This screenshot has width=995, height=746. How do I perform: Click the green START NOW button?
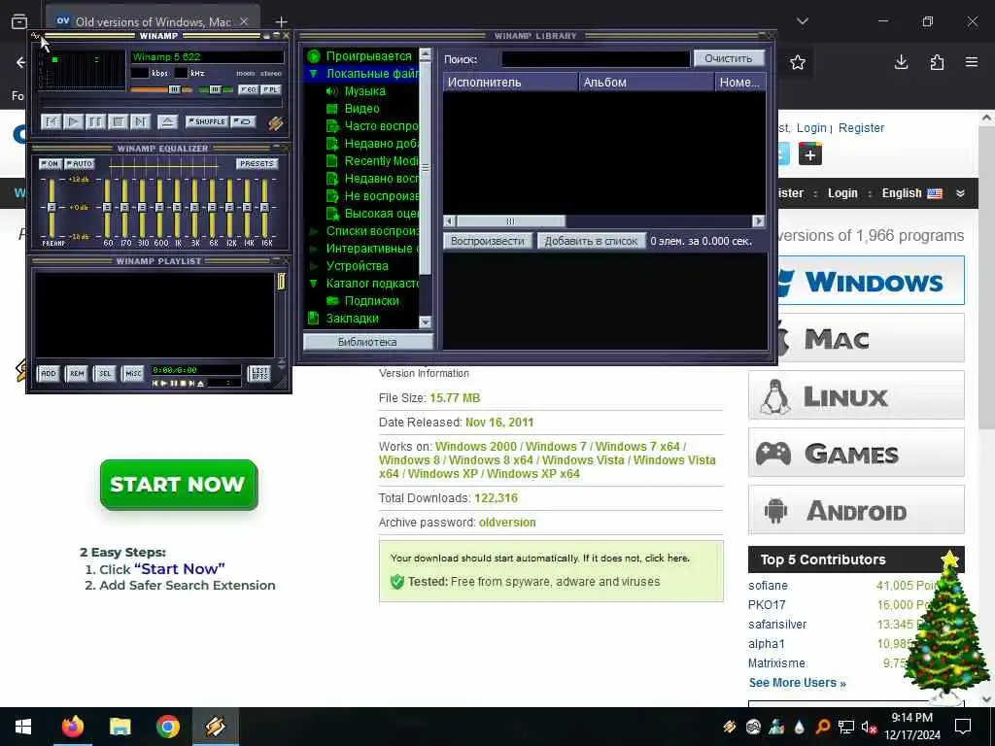click(179, 485)
